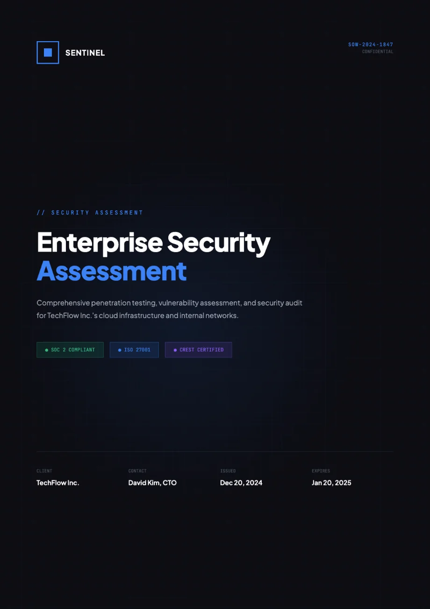Select the // SECURITY ASSESSMENT section marker

click(90, 212)
